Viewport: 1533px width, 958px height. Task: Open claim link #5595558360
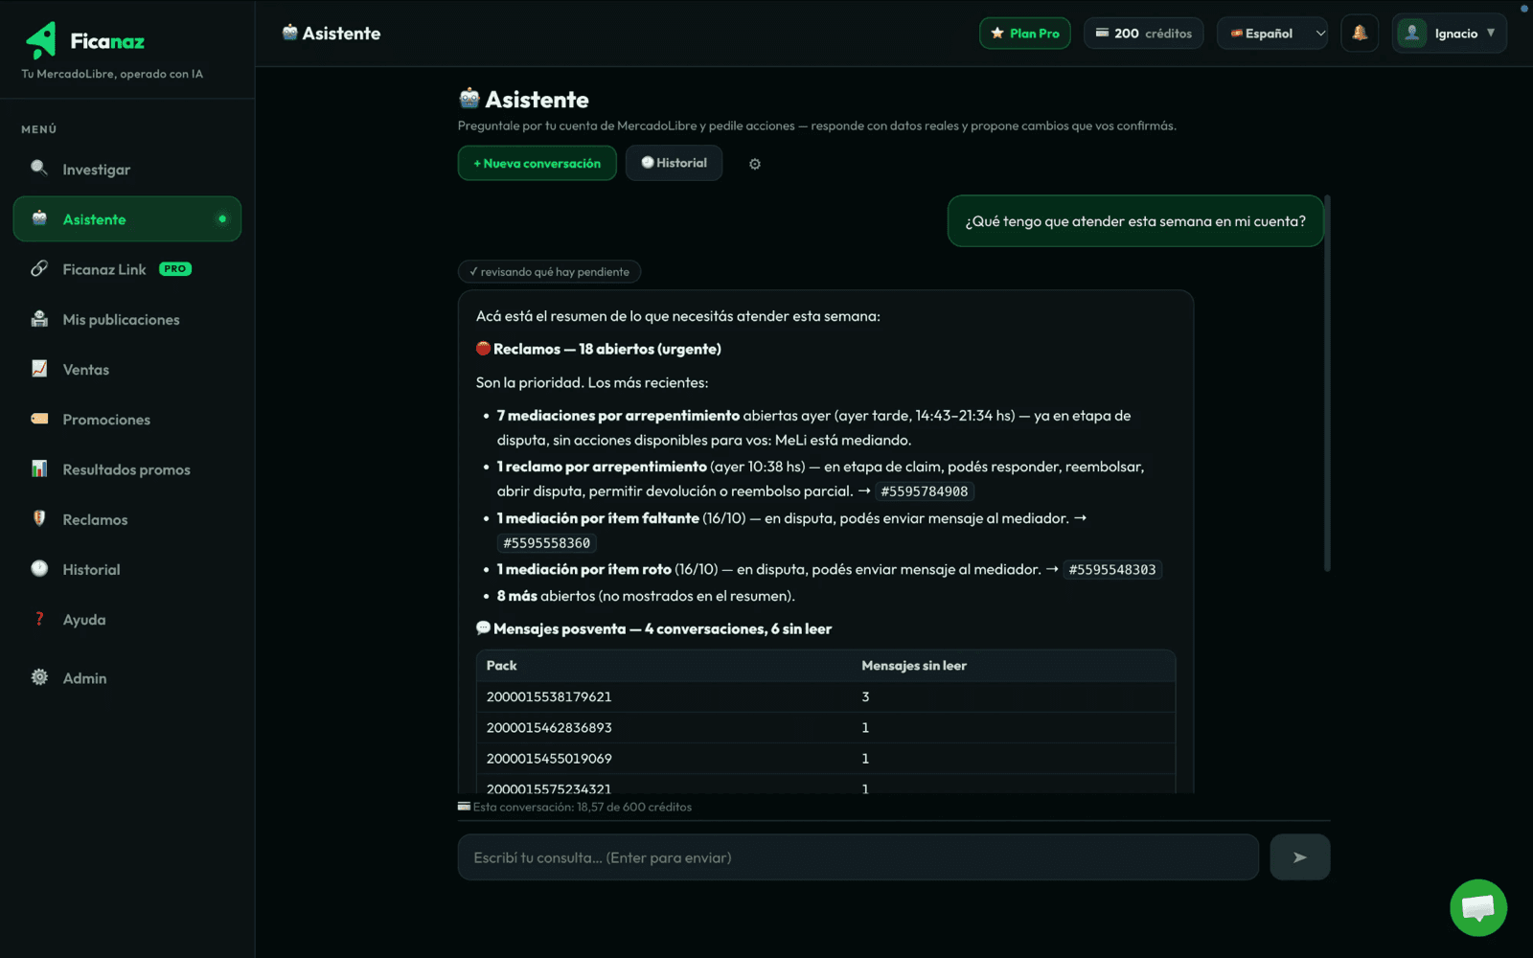click(x=547, y=543)
